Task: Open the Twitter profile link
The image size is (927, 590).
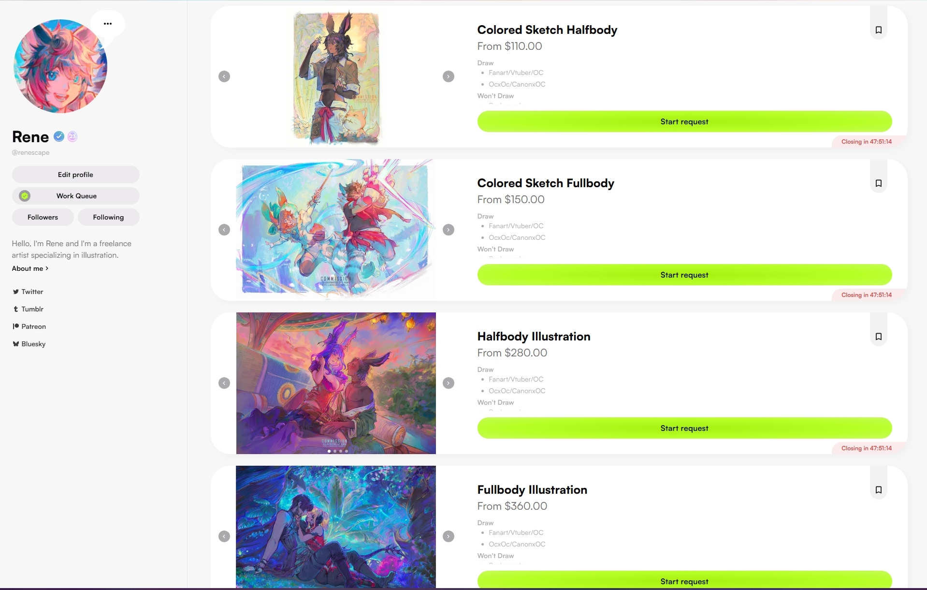Action: pyautogui.click(x=28, y=292)
